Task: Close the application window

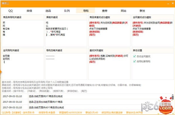Action: click(x=173, y=3)
